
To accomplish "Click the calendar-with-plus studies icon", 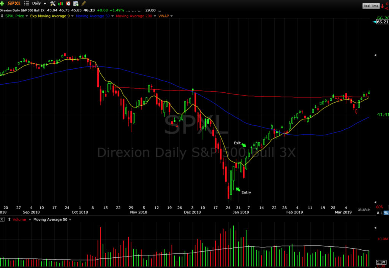I will point(76,3).
